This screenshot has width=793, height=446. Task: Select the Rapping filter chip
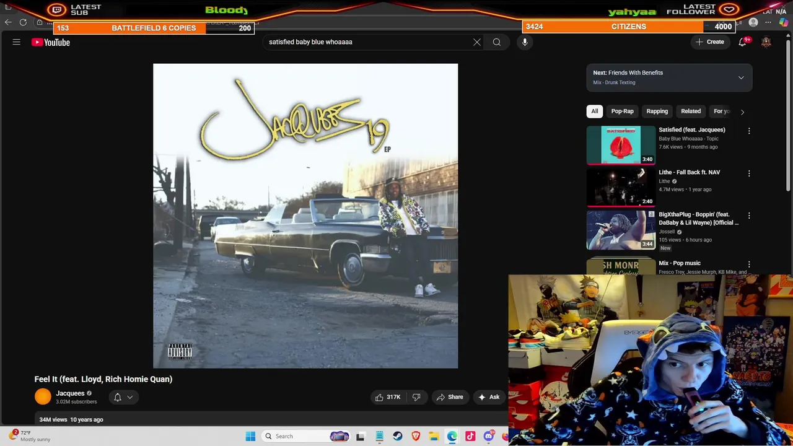(657, 111)
